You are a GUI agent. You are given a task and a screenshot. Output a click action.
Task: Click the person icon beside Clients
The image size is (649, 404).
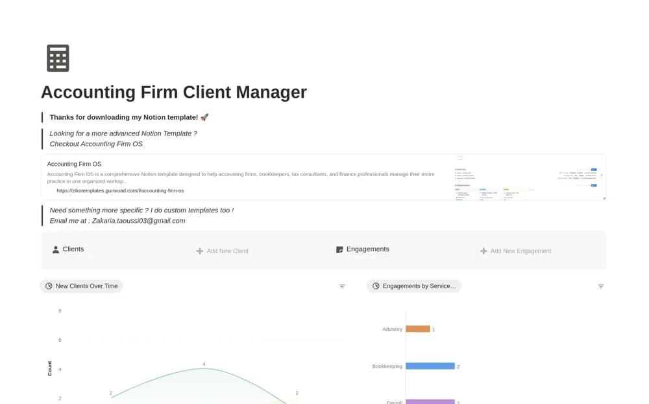55,249
